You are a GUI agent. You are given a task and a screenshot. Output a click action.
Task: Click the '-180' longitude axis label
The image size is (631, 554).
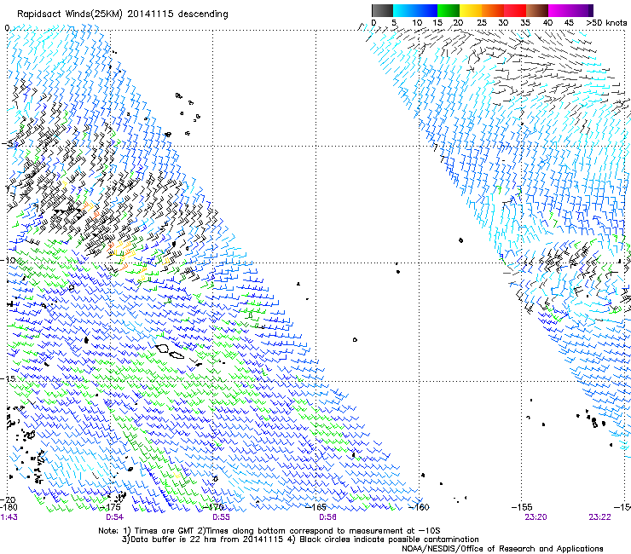point(8,507)
